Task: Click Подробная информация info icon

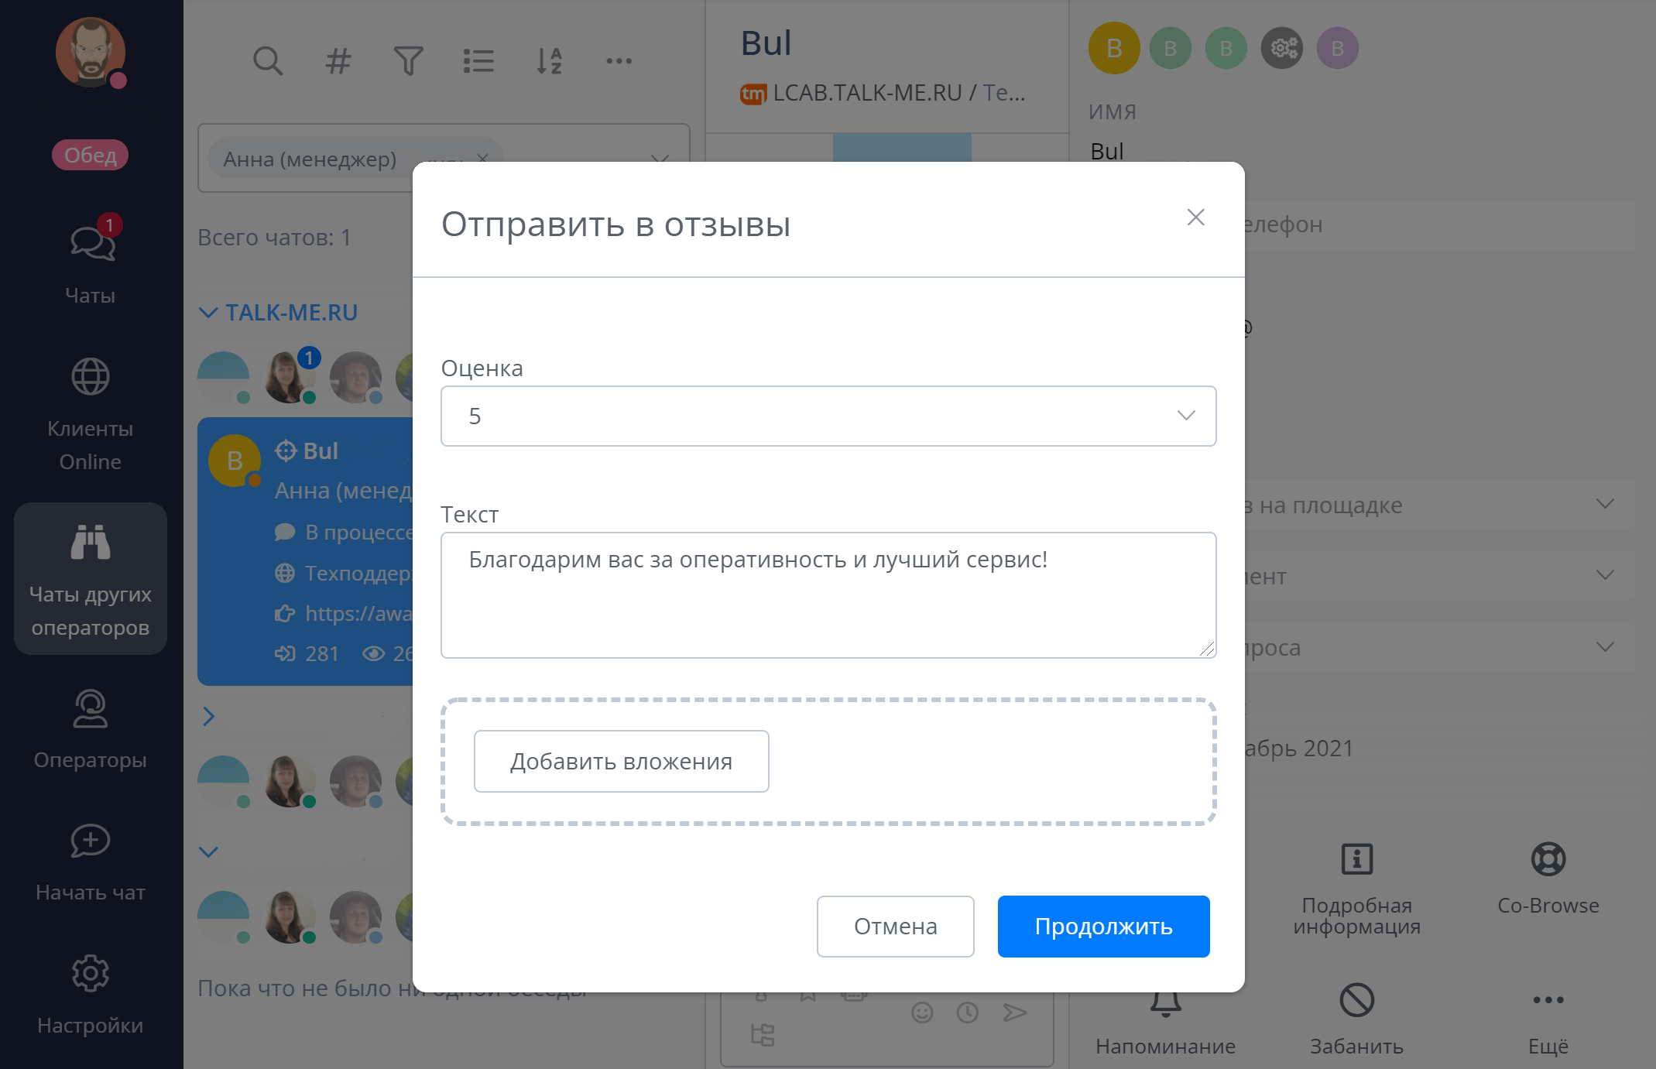Action: (1356, 859)
